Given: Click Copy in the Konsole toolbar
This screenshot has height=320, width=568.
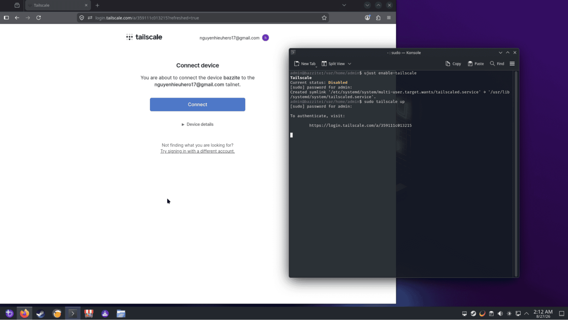Looking at the screenshot, I should pyautogui.click(x=453, y=64).
